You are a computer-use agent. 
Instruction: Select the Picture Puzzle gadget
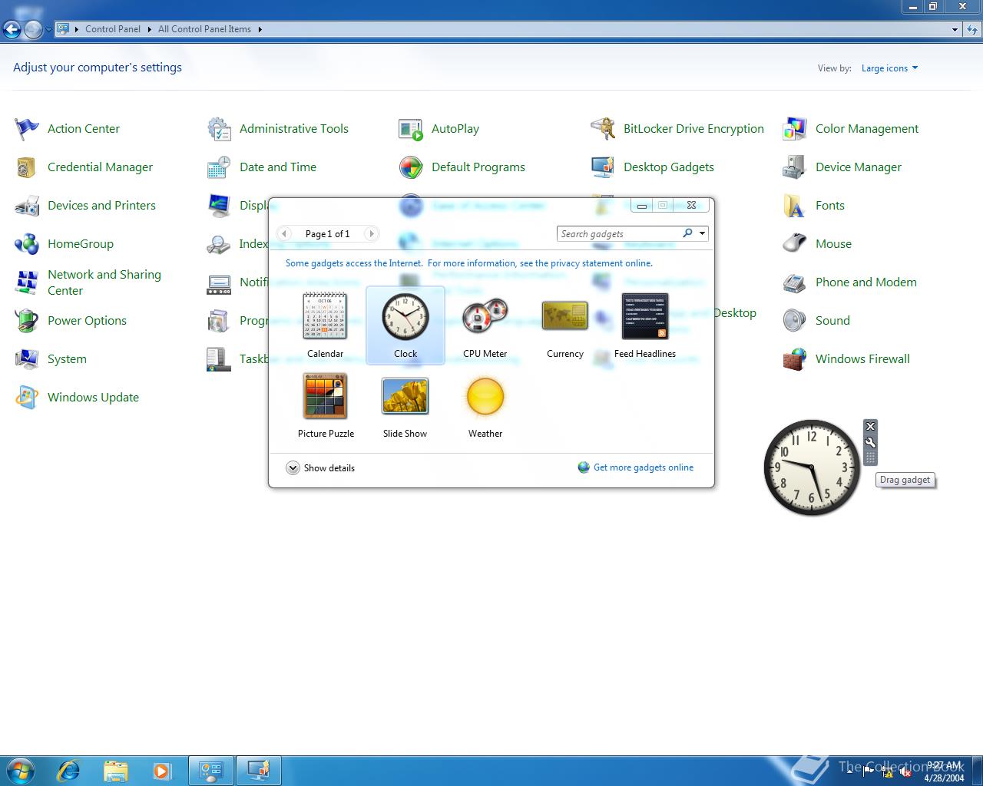tap(326, 405)
